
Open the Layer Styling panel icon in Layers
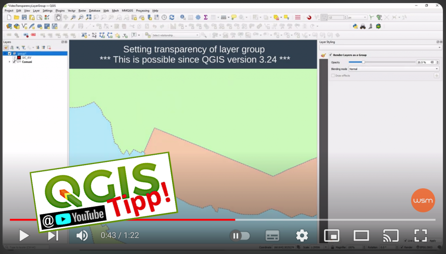click(x=6, y=47)
